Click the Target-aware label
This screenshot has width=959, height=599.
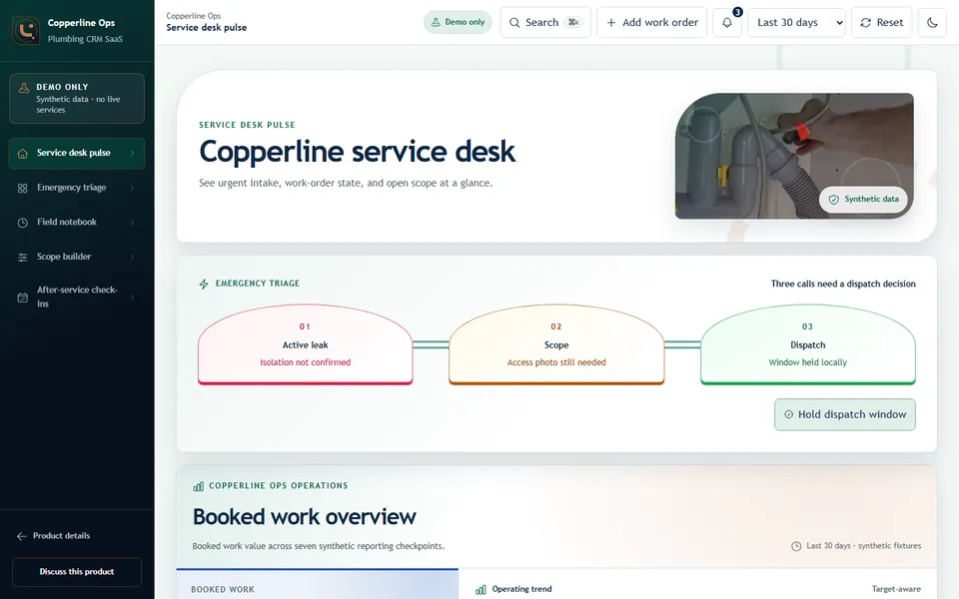pyautogui.click(x=896, y=589)
